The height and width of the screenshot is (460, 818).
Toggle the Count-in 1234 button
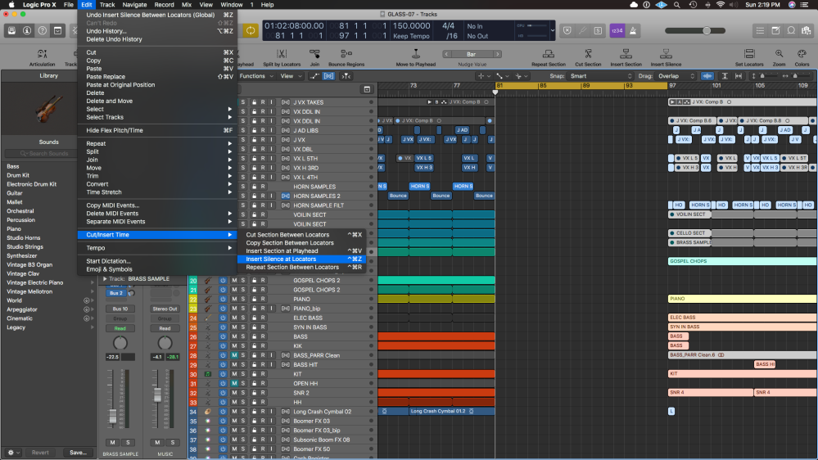pyautogui.click(x=617, y=31)
